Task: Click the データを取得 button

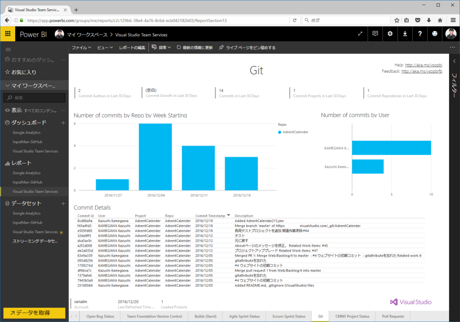Action: (34, 313)
